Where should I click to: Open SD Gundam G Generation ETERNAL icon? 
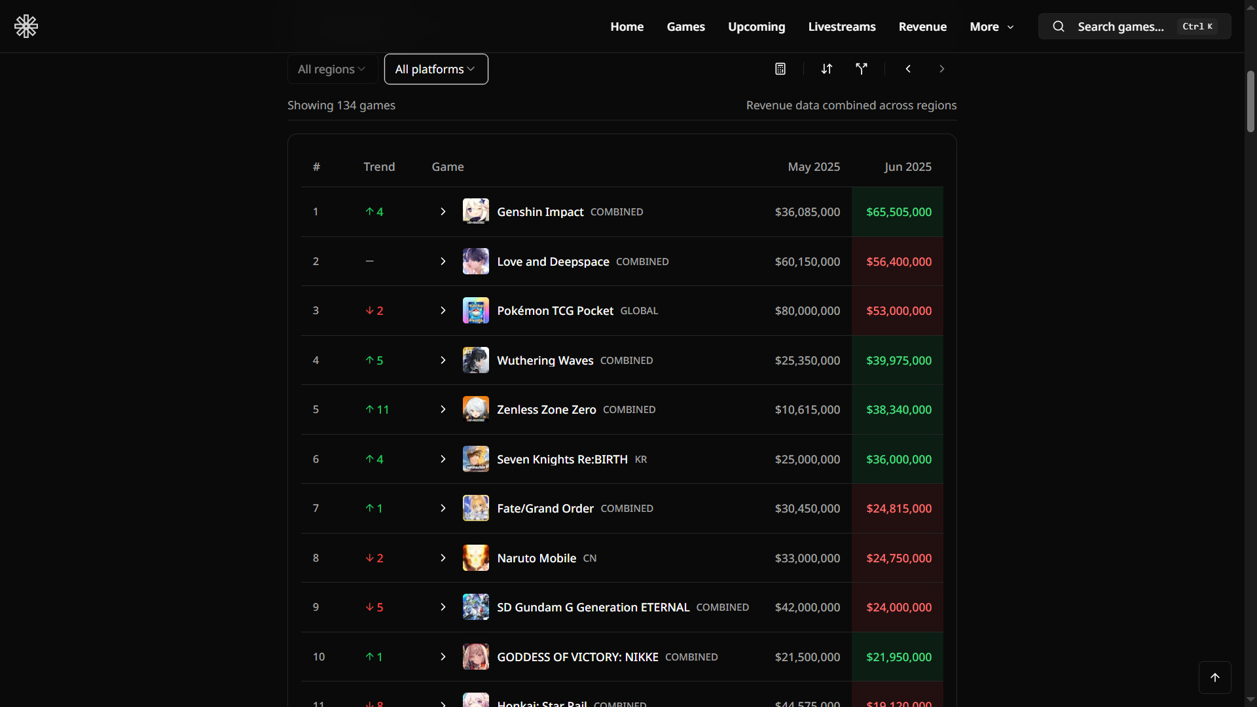(x=476, y=607)
